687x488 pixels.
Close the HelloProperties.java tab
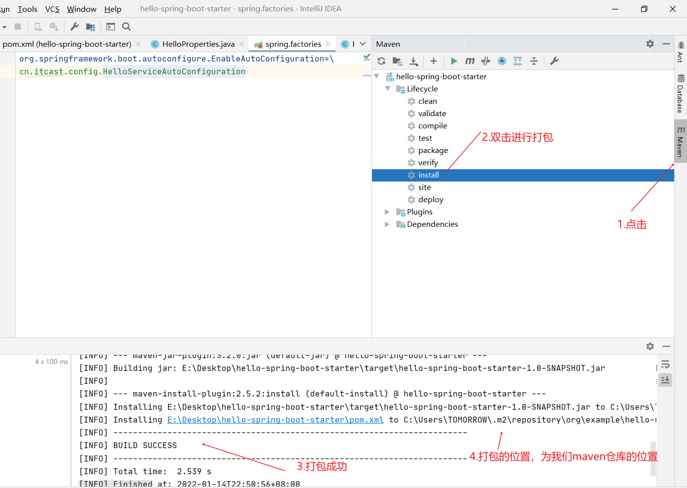(x=242, y=44)
